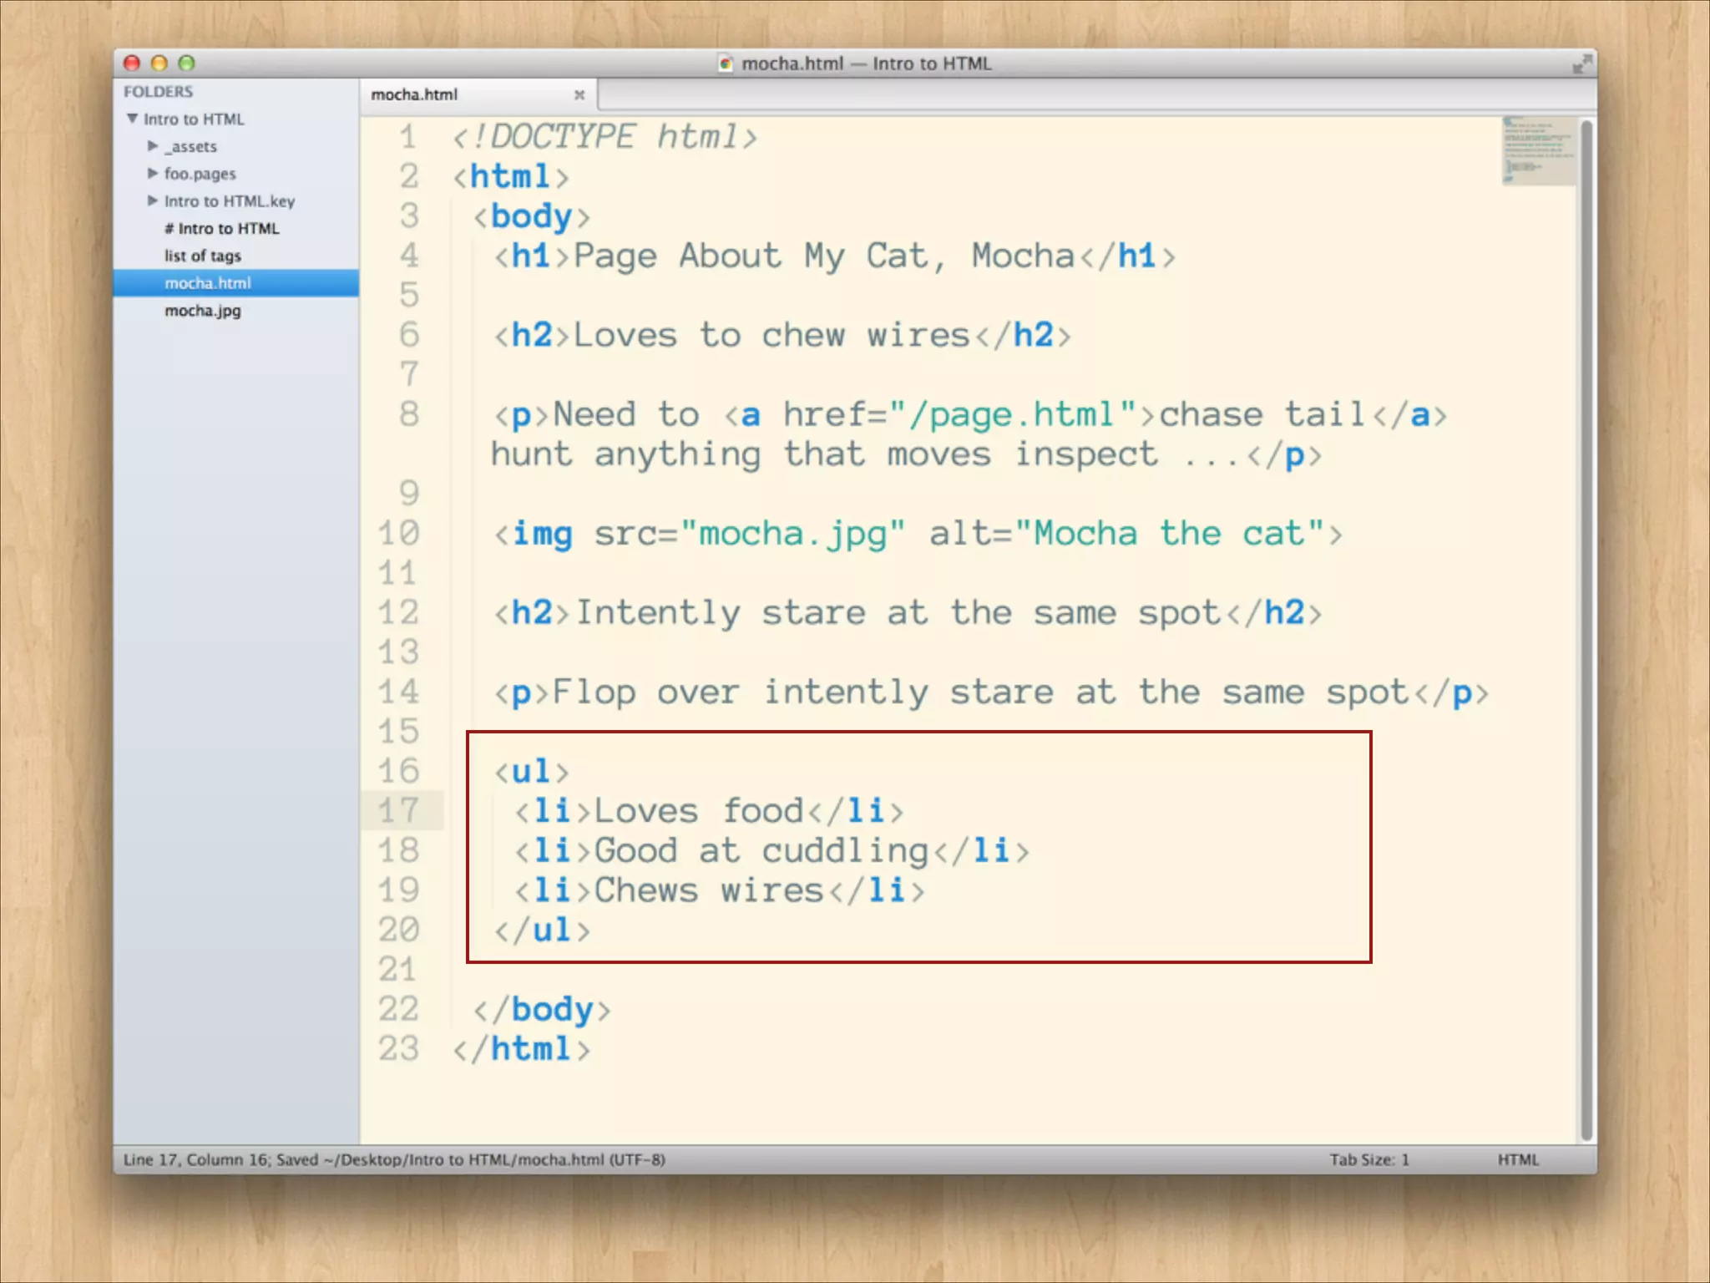Expand the _assets folder
The image size is (1710, 1283).
coord(153,146)
